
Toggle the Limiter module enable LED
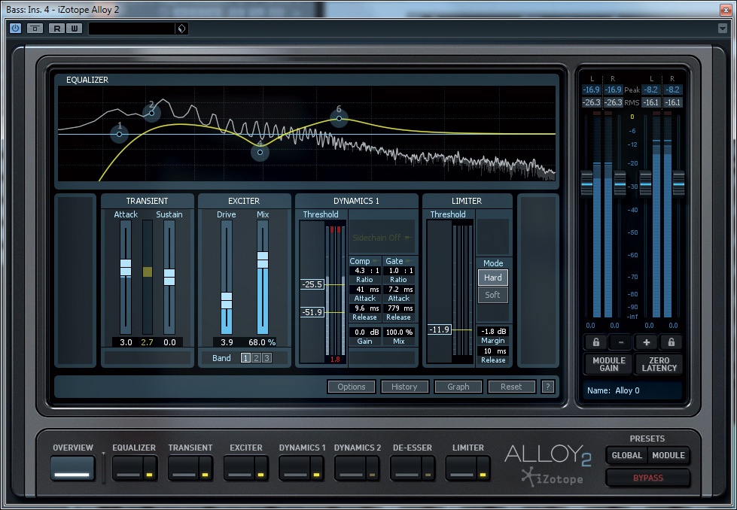coord(483,475)
